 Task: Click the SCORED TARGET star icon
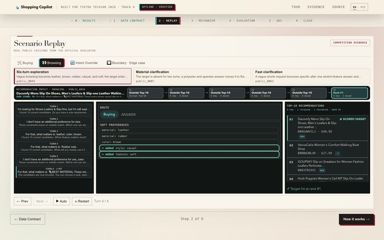pyautogui.click(x=341, y=119)
